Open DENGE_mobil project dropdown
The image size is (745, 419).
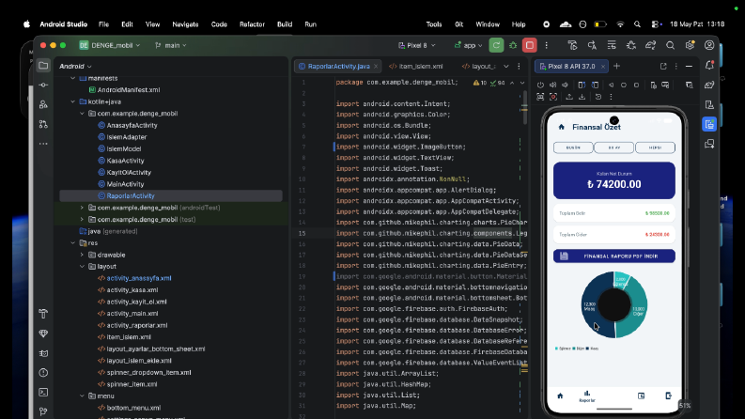pyautogui.click(x=110, y=45)
